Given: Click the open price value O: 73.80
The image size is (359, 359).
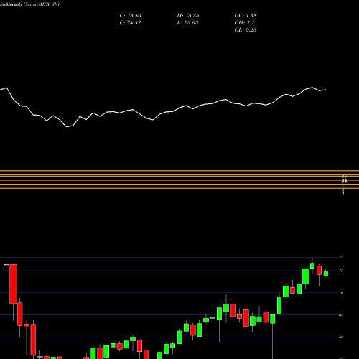Looking at the screenshot, I should tap(131, 16).
